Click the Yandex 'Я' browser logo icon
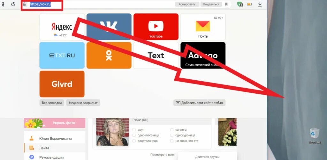The image size is (327, 160). point(3,4)
